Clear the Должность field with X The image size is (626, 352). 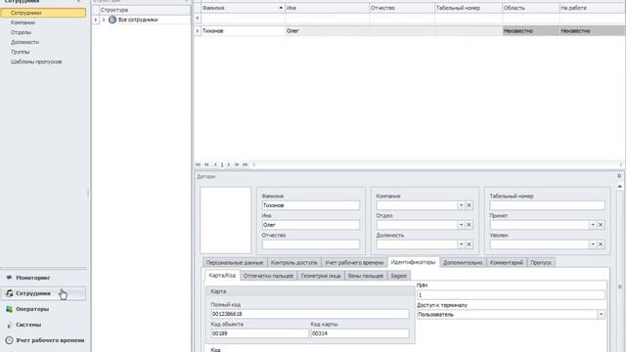tap(469, 244)
